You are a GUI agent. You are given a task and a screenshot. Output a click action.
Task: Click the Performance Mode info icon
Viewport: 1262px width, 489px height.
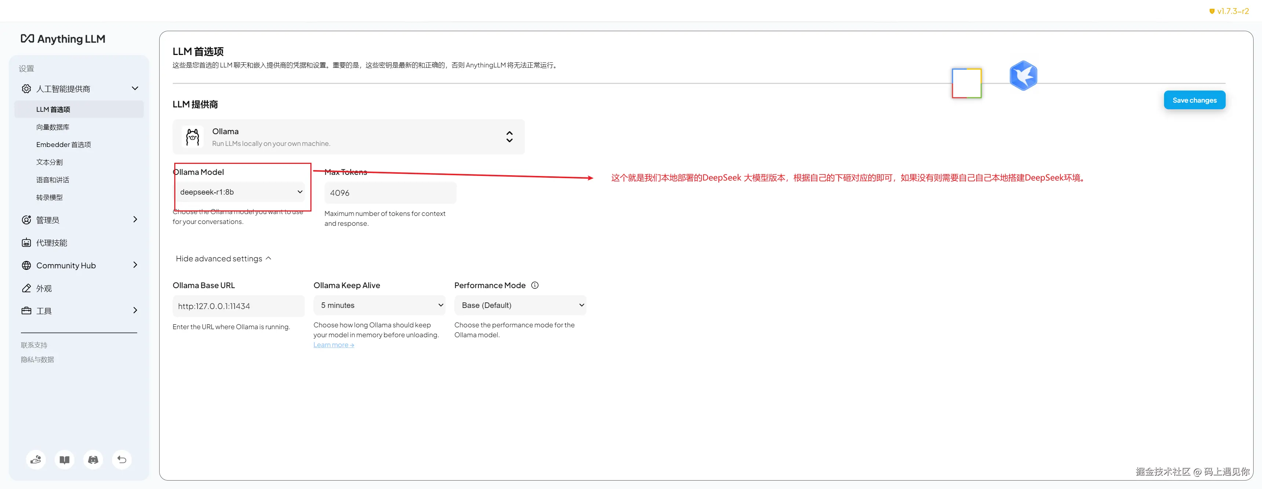535,286
